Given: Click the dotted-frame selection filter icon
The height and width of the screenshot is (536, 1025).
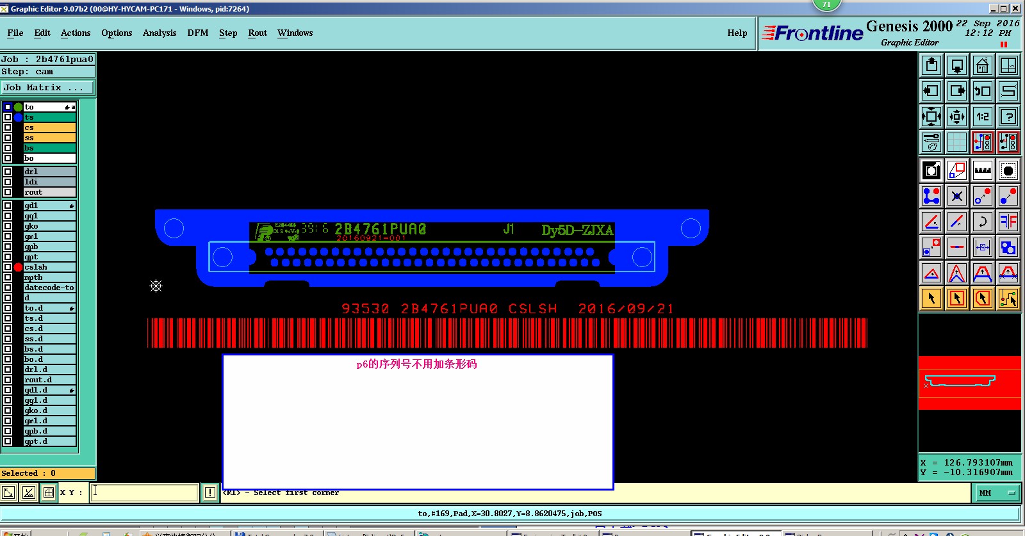Looking at the screenshot, I should 1008,170.
